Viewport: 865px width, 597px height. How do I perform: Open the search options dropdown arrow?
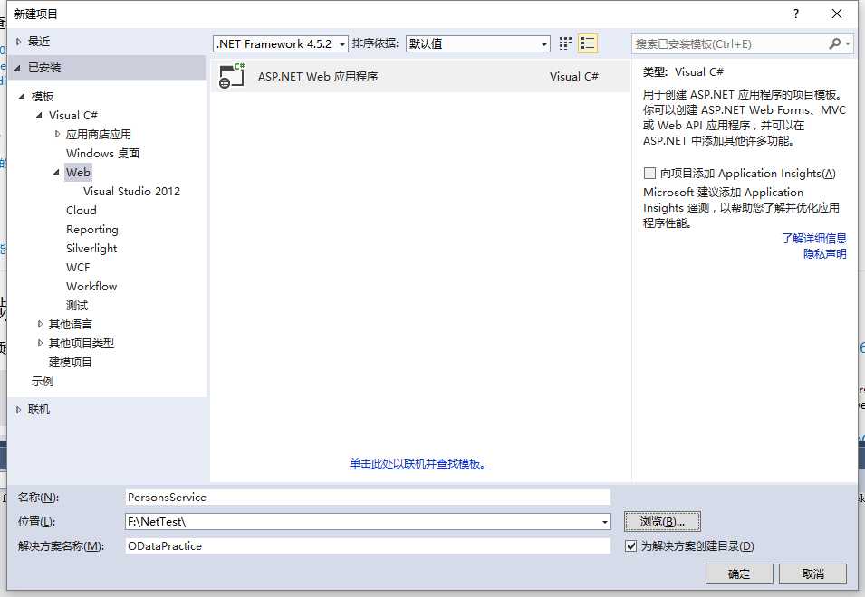[x=848, y=43]
